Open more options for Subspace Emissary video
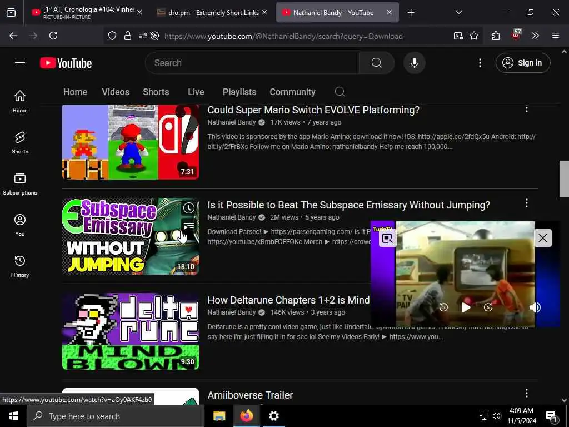This screenshot has height=427, width=569. (527, 203)
